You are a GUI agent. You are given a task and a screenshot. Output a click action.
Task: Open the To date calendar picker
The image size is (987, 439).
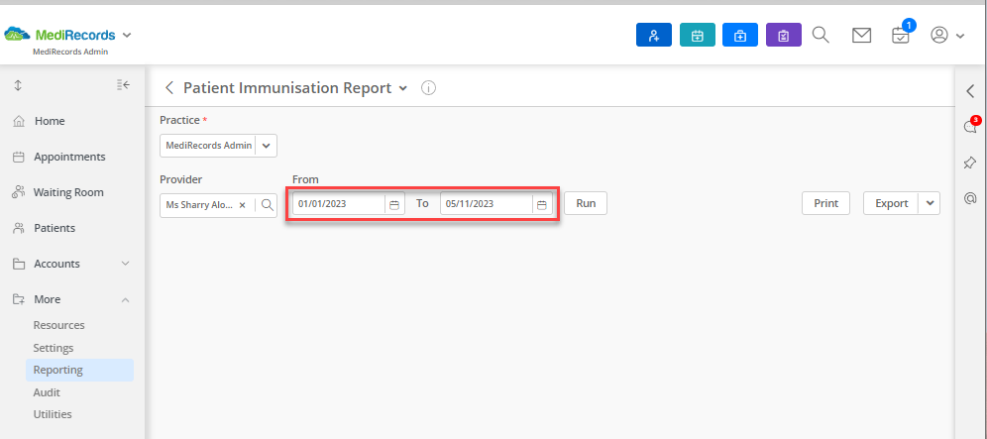click(x=542, y=205)
